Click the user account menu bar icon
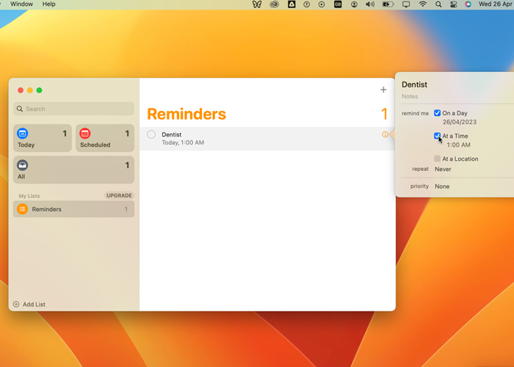514x367 pixels. click(354, 4)
